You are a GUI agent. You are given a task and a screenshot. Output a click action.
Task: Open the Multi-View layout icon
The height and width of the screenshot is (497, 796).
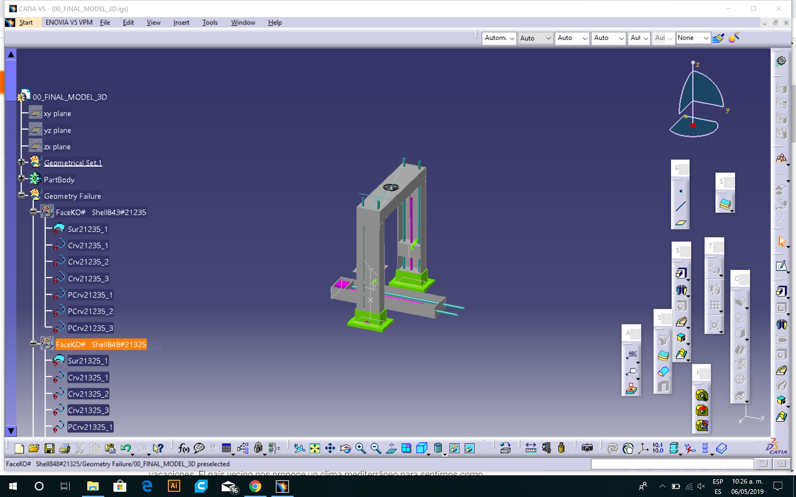[x=406, y=448]
